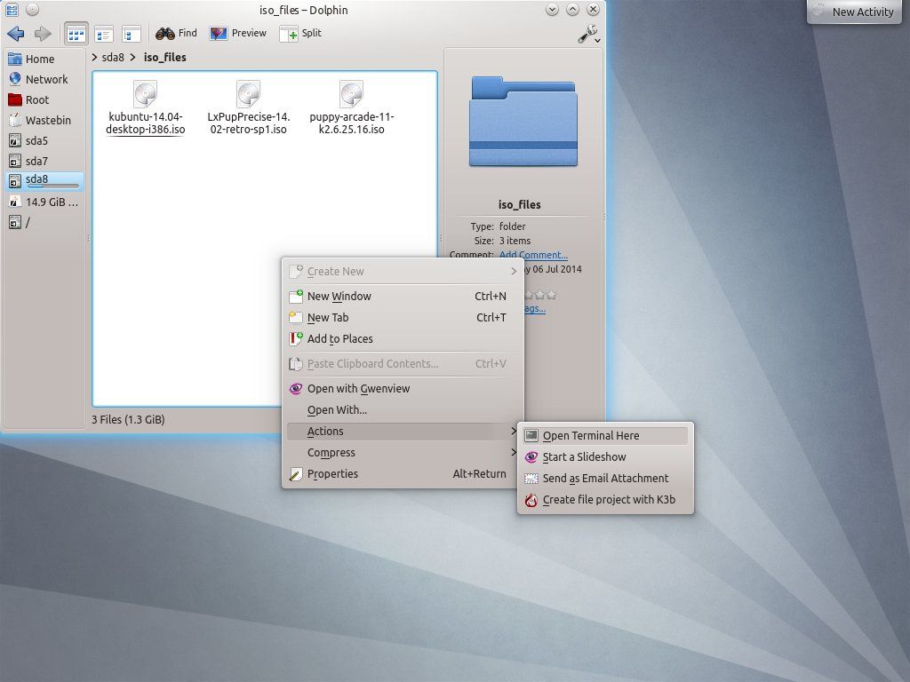Choose Create file project with K3b

(604, 500)
